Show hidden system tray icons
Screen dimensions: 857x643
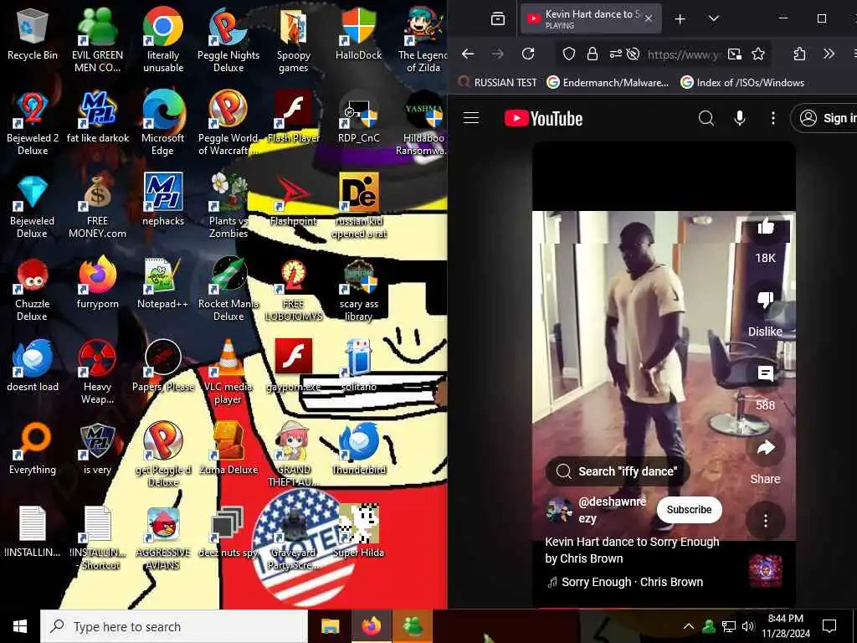click(x=689, y=626)
